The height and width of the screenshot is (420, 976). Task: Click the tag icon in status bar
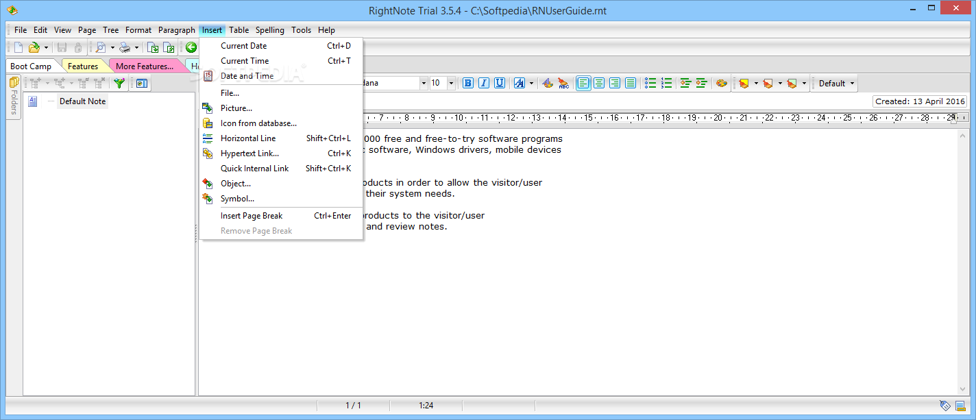pyautogui.click(x=945, y=406)
